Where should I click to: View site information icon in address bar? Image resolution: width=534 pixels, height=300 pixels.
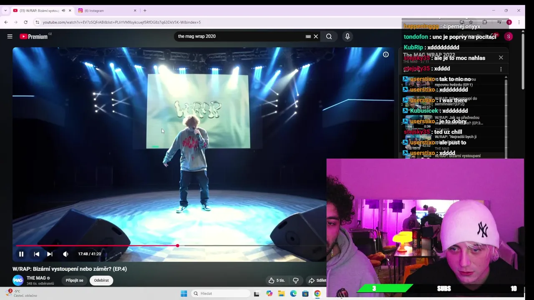pos(37,22)
